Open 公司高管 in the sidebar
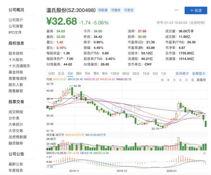Image resolution: width=211 pixels, height=175 pixels. (16, 26)
